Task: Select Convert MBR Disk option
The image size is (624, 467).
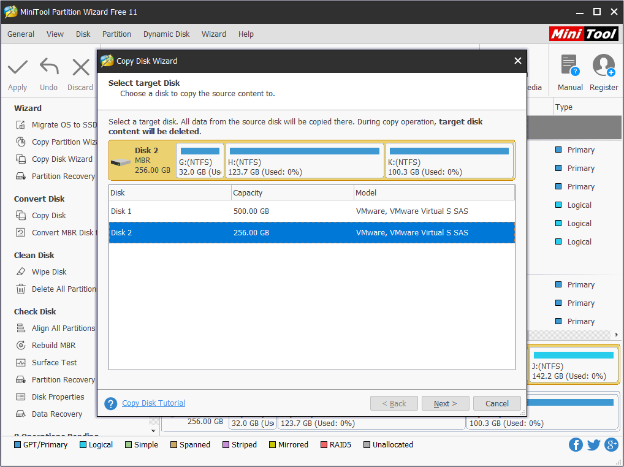Action: [x=56, y=233]
